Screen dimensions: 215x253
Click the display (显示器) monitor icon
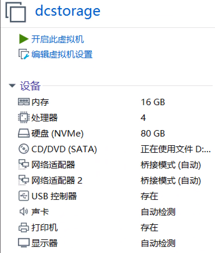[24, 243]
